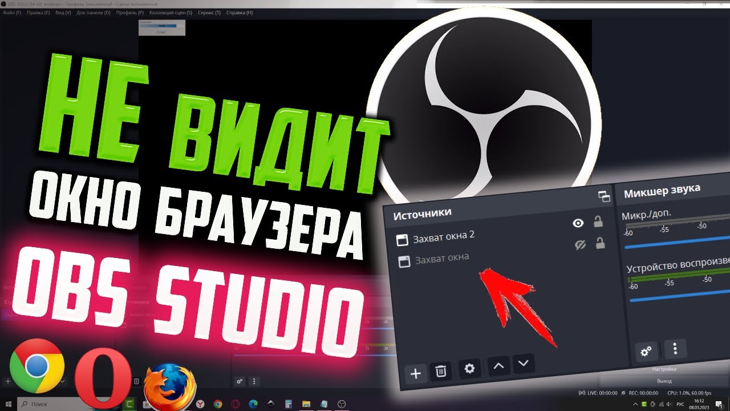Image resolution: width=730 pixels, height=411 pixels.
Task: Click the REC: 00:00:00 status indicator
Action: pyautogui.click(x=639, y=393)
